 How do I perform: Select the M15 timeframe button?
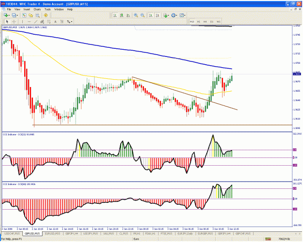192,22
